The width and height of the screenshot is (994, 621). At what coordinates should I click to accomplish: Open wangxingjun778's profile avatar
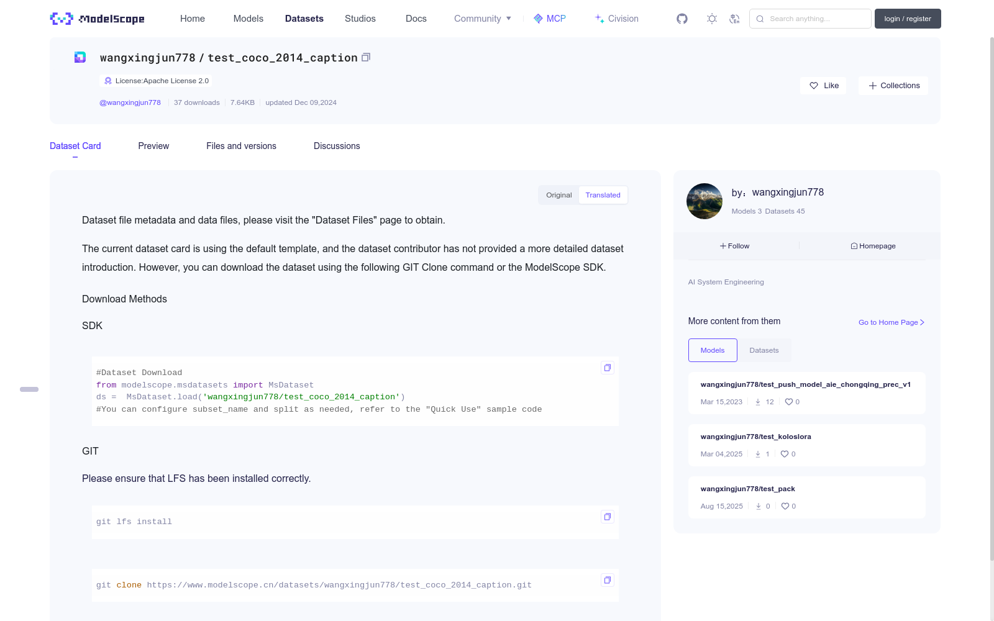tap(704, 201)
